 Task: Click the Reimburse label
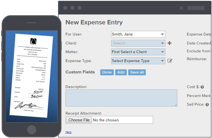coord(197,59)
